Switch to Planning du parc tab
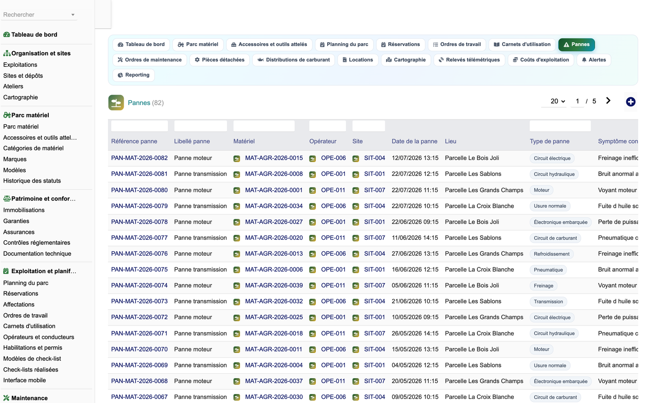 coord(344,45)
